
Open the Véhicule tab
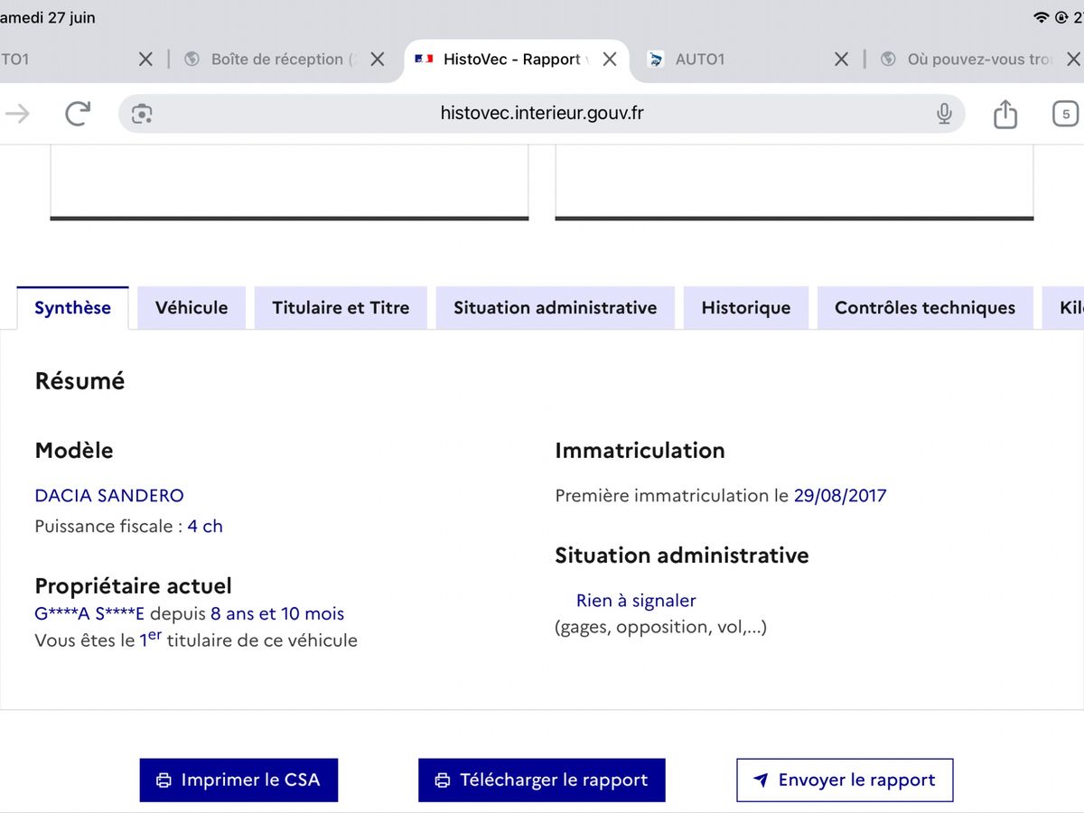pyautogui.click(x=192, y=308)
